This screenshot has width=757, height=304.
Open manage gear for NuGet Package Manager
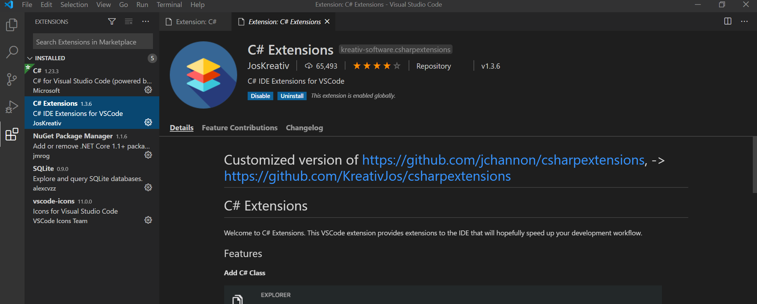[148, 155]
